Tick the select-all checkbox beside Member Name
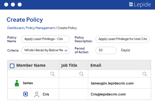This screenshot has width=155, height=107. (x=12, y=66)
